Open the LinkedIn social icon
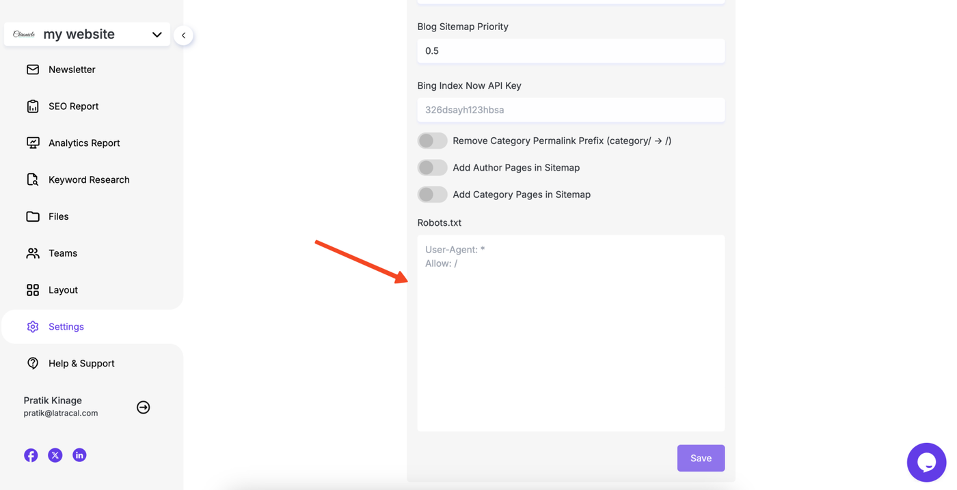This screenshot has width=957, height=490. click(79, 455)
